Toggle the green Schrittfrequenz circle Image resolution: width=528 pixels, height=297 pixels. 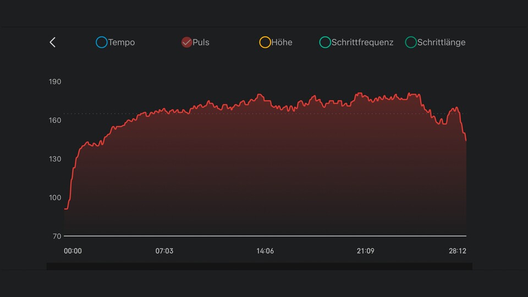click(x=325, y=42)
